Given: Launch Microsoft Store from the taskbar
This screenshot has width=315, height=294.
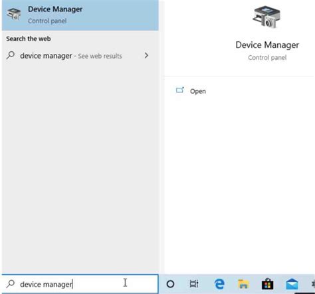Looking at the screenshot, I should tap(268, 284).
